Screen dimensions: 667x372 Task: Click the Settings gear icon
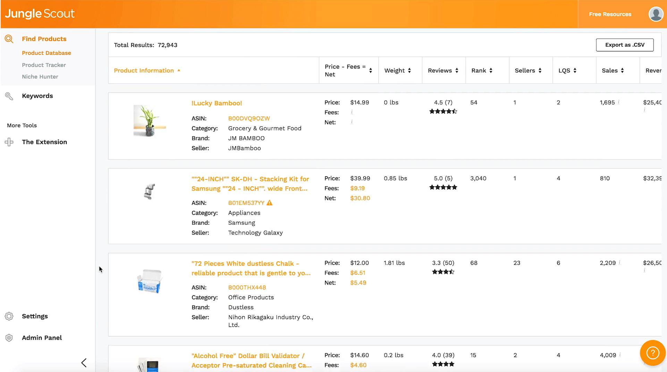pos(9,316)
